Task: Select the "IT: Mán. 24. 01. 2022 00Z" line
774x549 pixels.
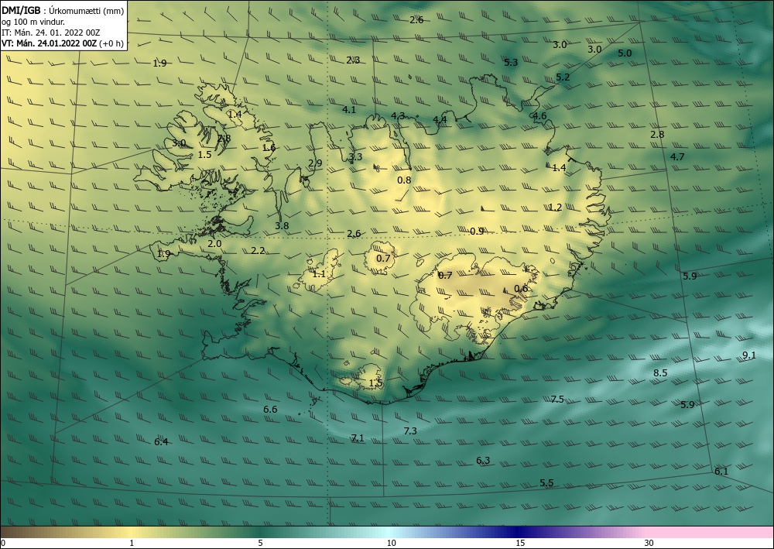Action: coord(50,33)
